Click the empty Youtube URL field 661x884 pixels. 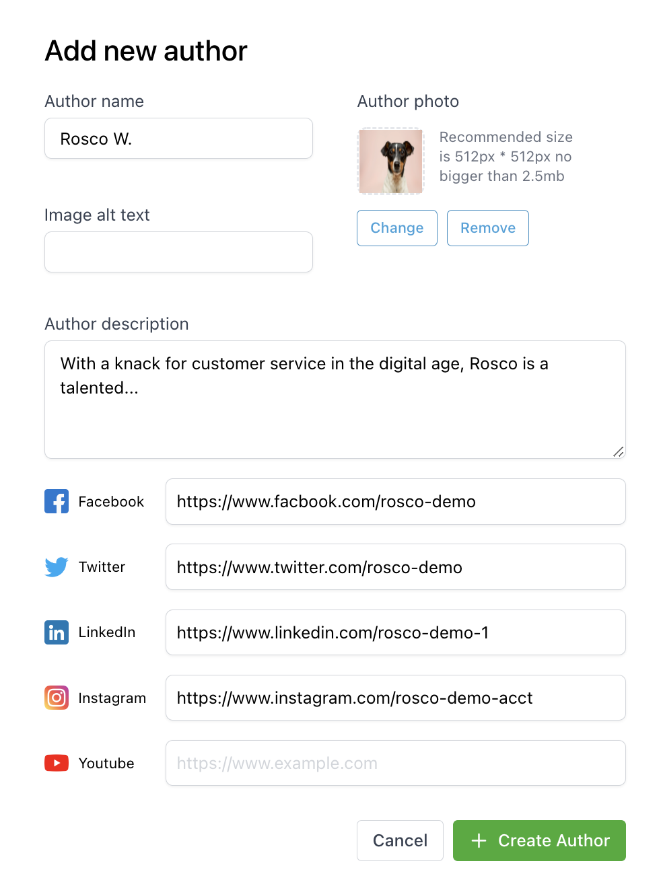(x=396, y=763)
